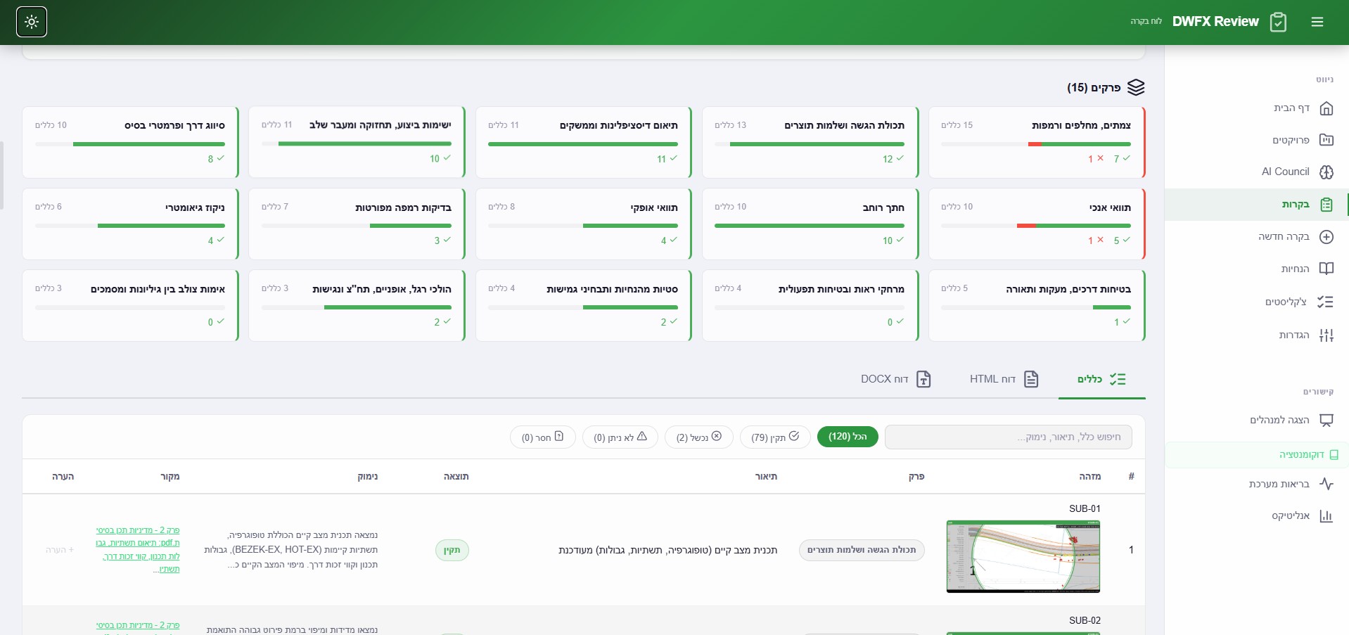Open the דף הבית home icon
The height and width of the screenshot is (635, 1349).
pyautogui.click(x=1326, y=108)
